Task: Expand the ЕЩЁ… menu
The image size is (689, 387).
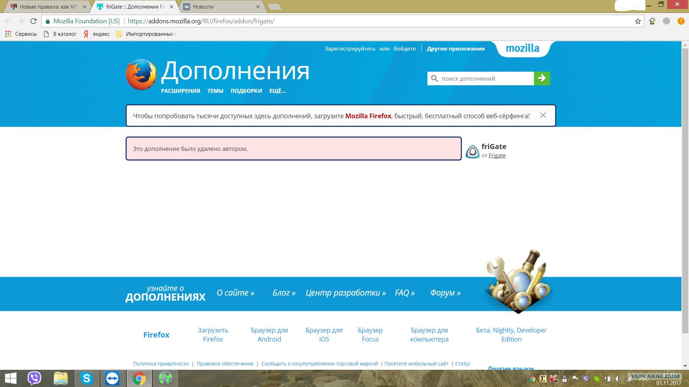Action: point(277,91)
